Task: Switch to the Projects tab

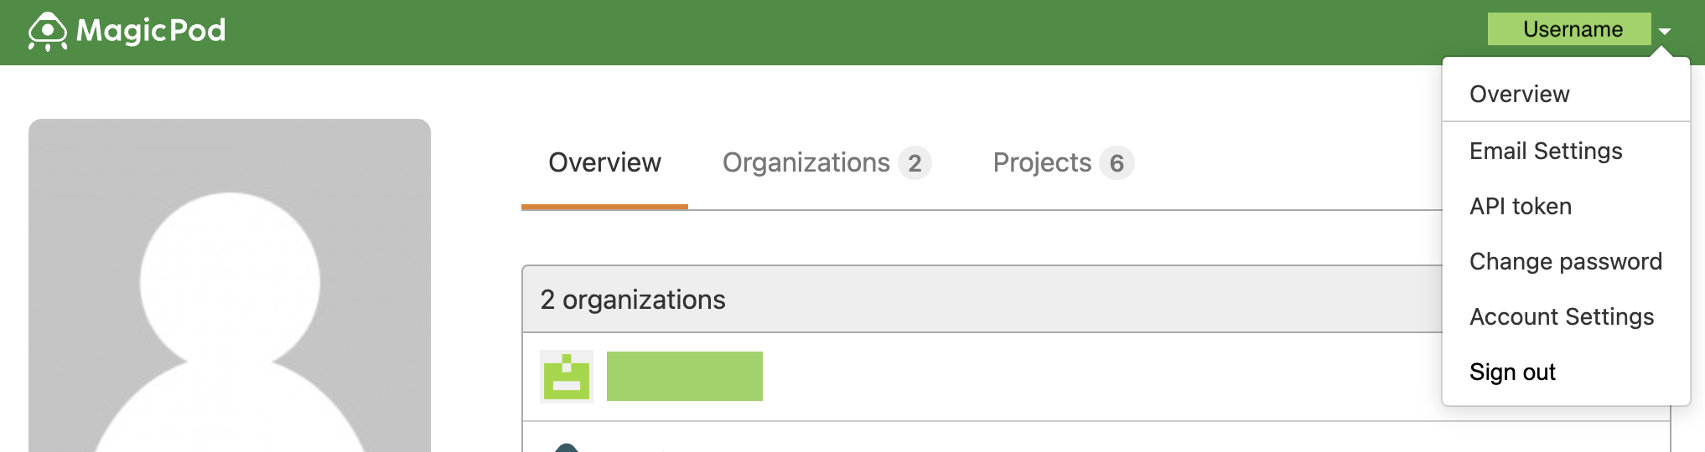Action: [x=1063, y=162]
